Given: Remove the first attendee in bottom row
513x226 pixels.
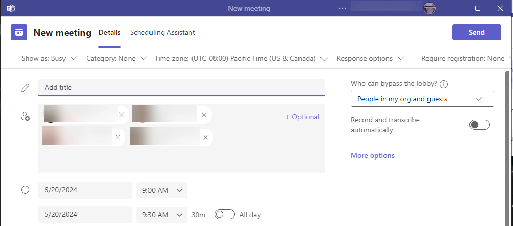Looking at the screenshot, I should click(118, 138).
